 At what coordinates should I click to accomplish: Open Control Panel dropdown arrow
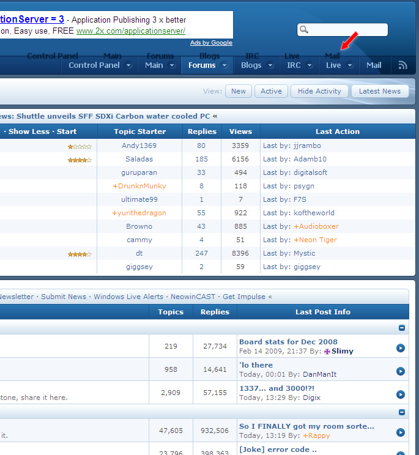tap(128, 65)
